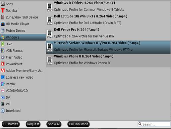Select the Sony category
Image resolution: width=171 pixels, height=129 pixels.
point(23,4)
